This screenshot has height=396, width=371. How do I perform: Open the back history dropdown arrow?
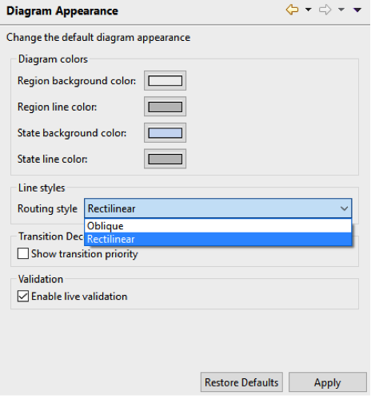(309, 10)
